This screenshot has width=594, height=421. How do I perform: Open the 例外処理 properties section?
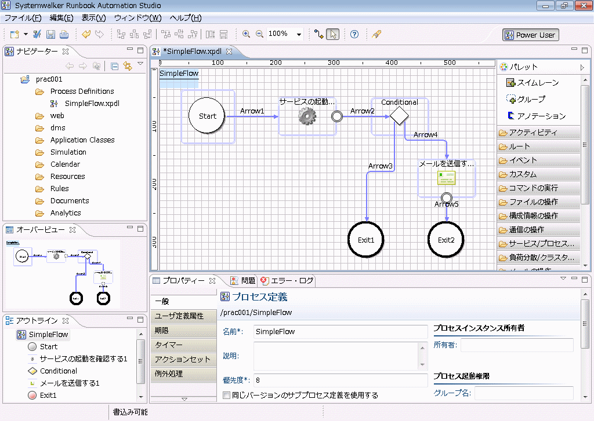coord(183,374)
